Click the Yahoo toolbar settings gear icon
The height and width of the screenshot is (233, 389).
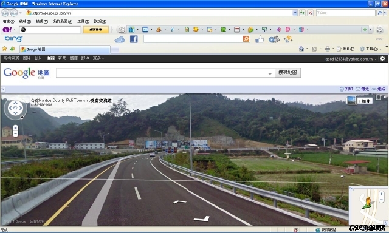tap(379, 30)
